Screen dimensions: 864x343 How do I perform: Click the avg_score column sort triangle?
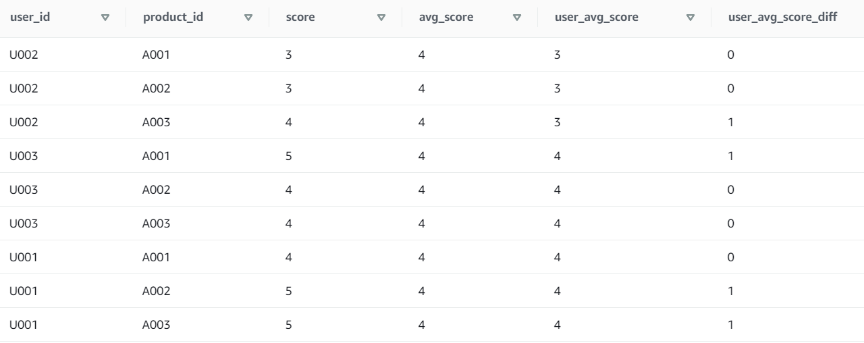(517, 18)
